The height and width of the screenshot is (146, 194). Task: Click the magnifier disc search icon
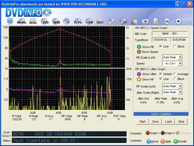[x=67, y=21]
